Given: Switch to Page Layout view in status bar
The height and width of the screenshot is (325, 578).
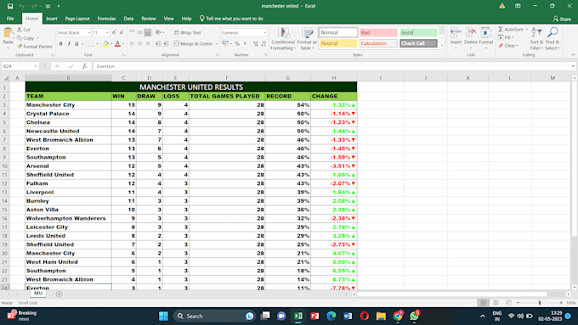Looking at the screenshot, I should click(496, 303).
